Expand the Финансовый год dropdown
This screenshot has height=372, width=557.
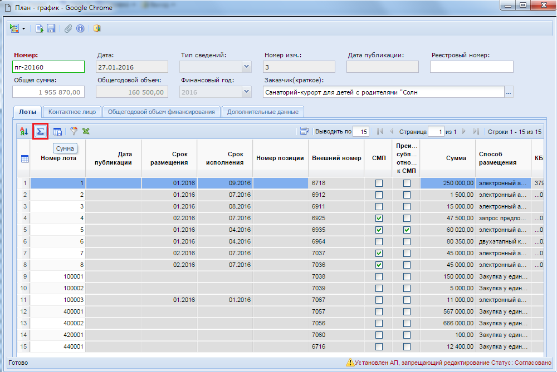246,92
